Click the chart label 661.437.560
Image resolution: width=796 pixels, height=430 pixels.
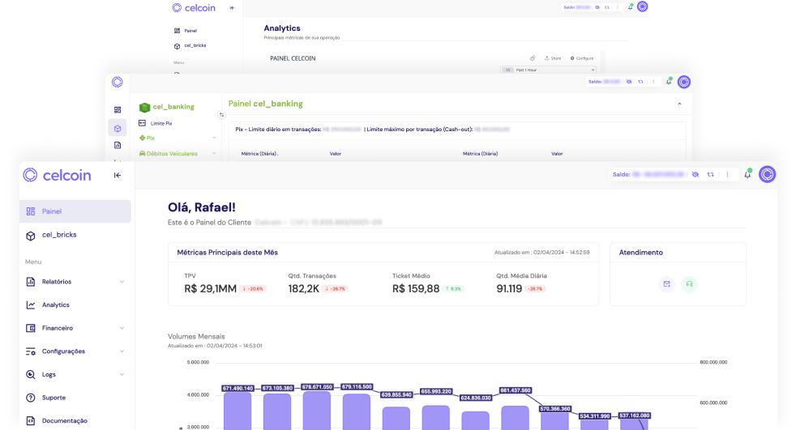(x=516, y=390)
